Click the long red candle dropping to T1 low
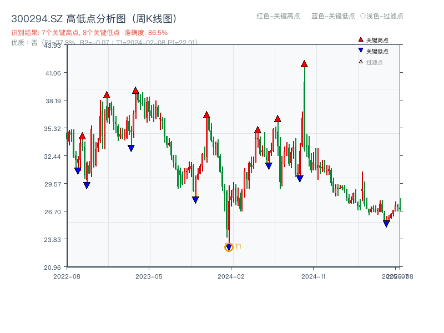Image resolution: width=444 pixels, height=333 pixels. click(x=229, y=215)
